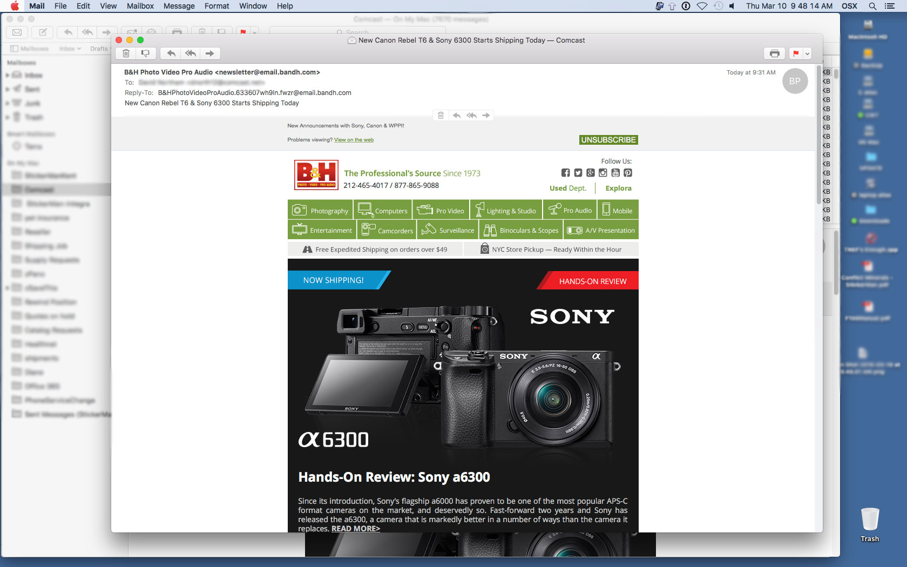Click Reply in the background Mail window toolbar
907x567 pixels.
point(68,32)
